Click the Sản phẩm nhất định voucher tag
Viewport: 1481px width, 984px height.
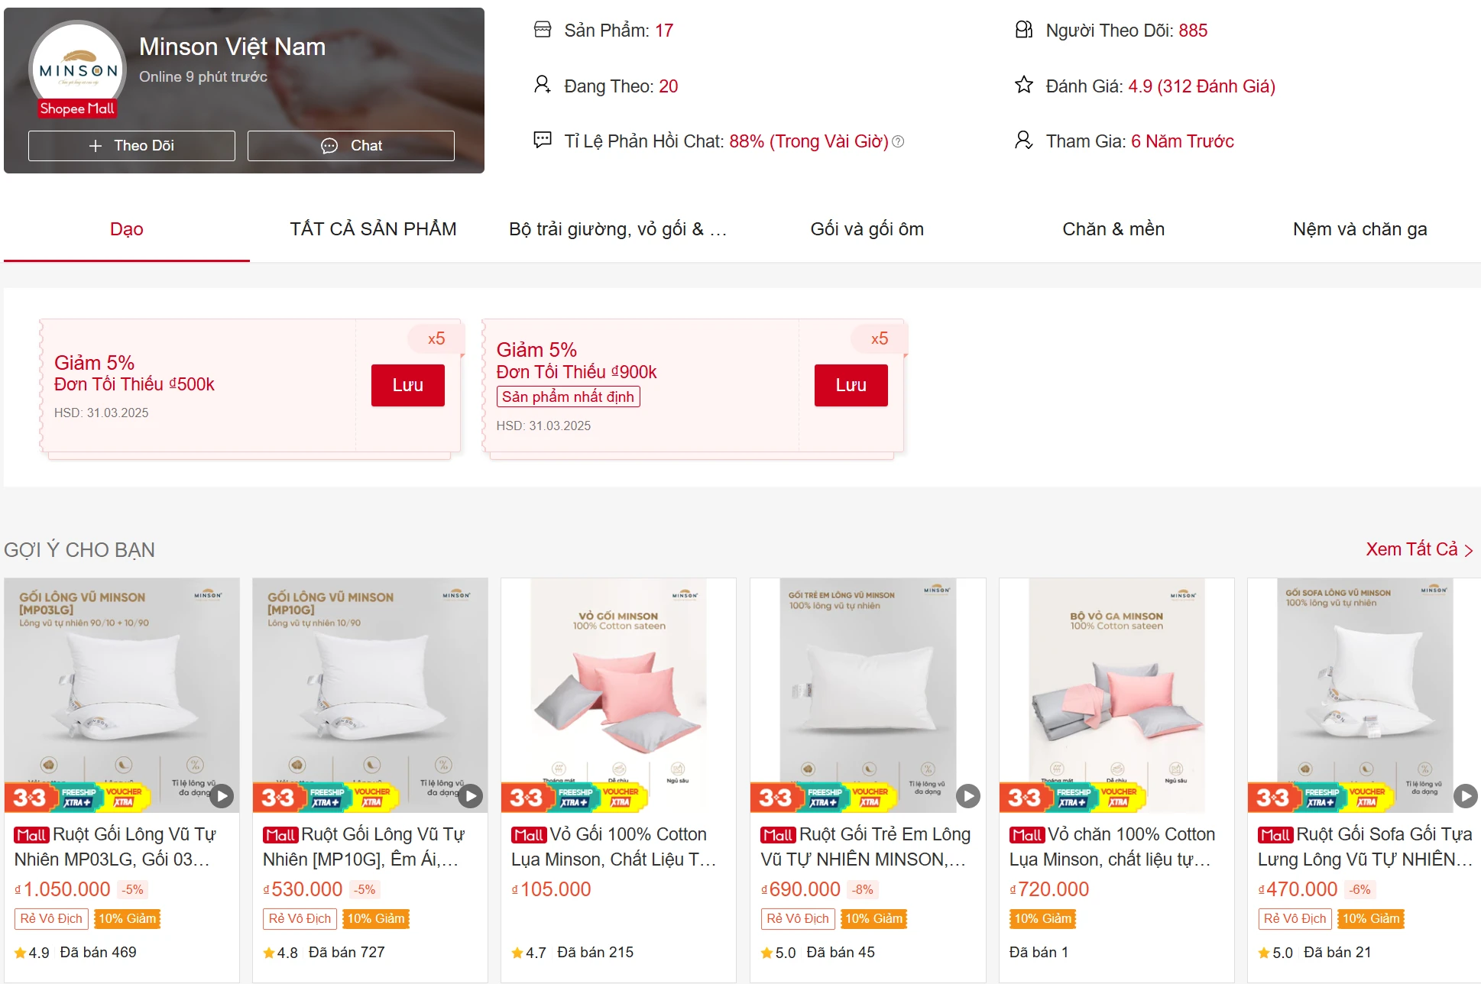tap(568, 397)
